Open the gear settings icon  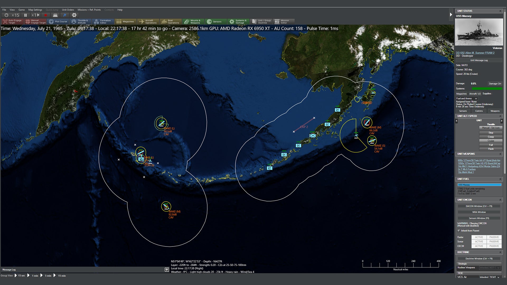click(x=74, y=15)
